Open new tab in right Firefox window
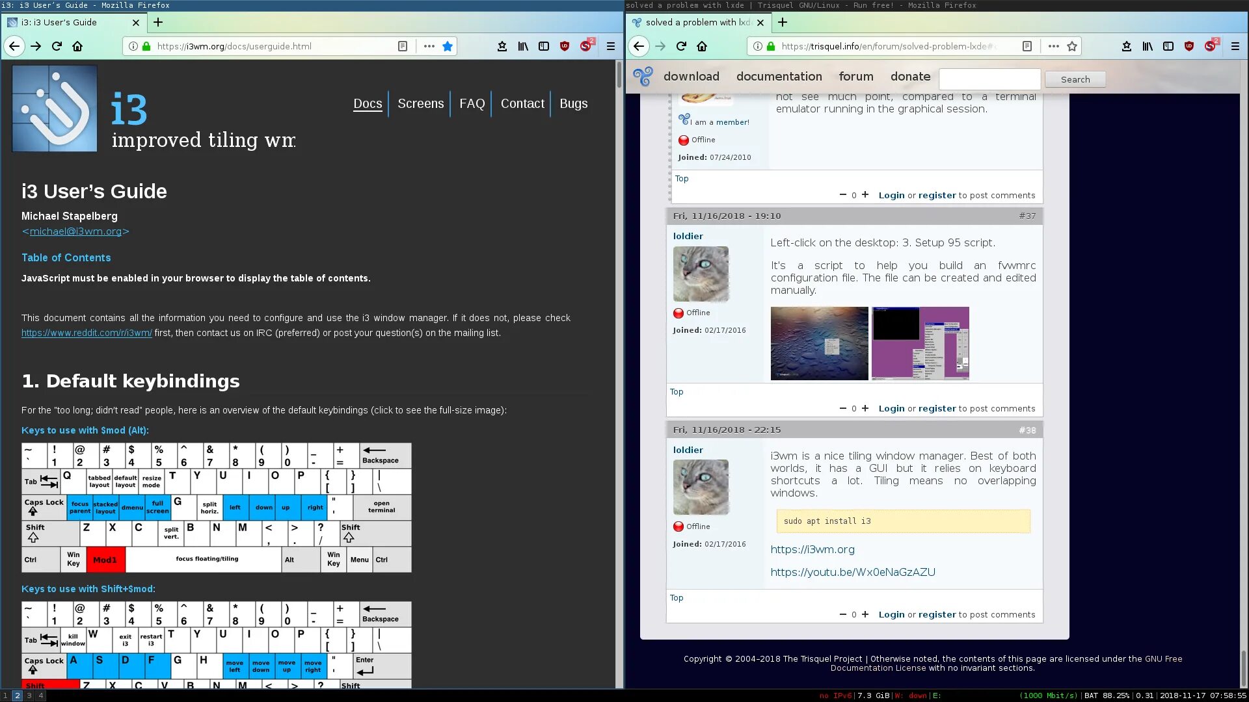Screen dimensions: 1249x702 (x=783, y=22)
